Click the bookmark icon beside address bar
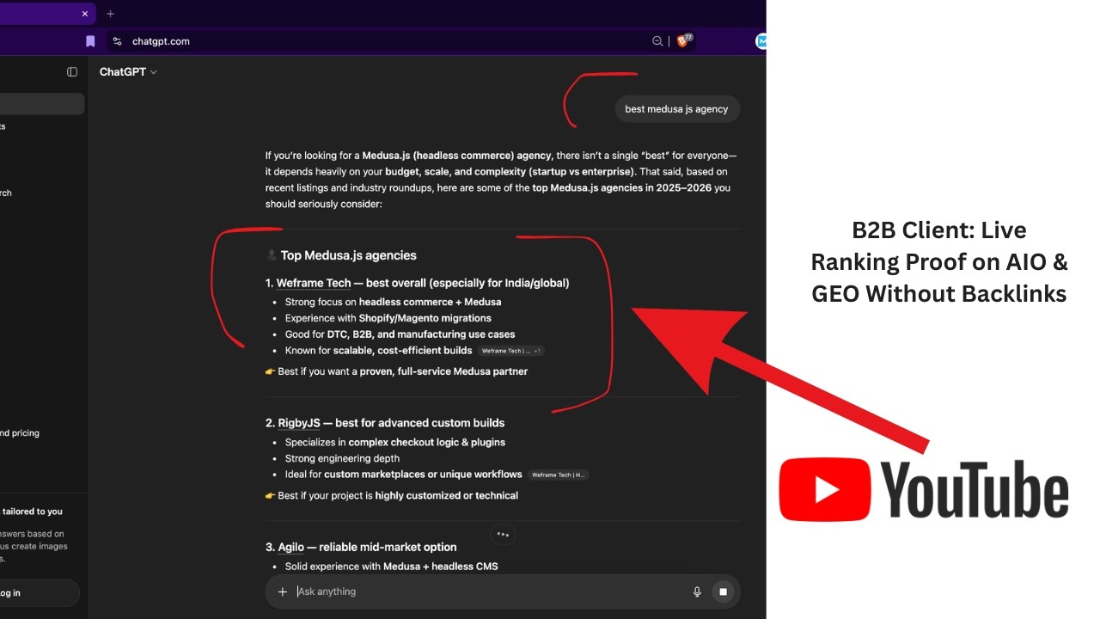 (x=90, y=41)
